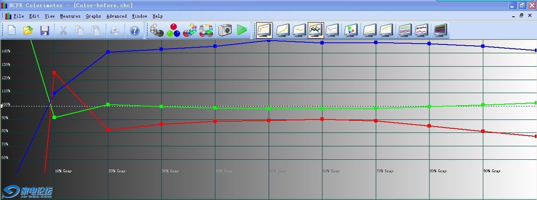This screenshot has height=200, width=537.
Task: Select red data point at 10% Gray
Action: click(54, 73)
